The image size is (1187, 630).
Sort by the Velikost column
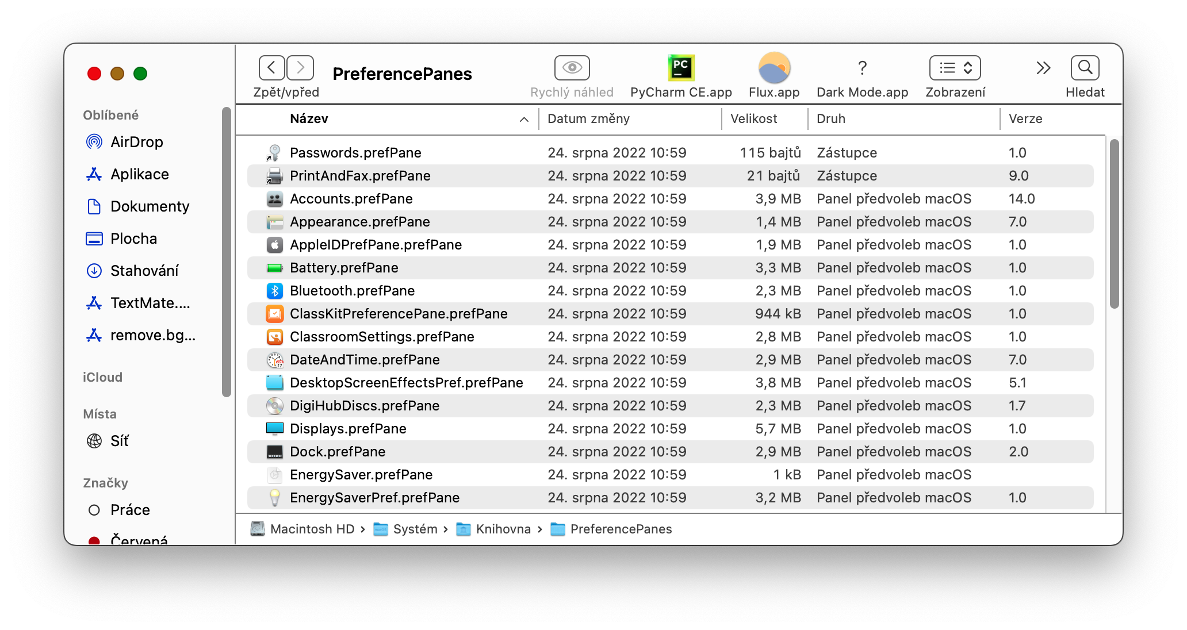point(753,119)
